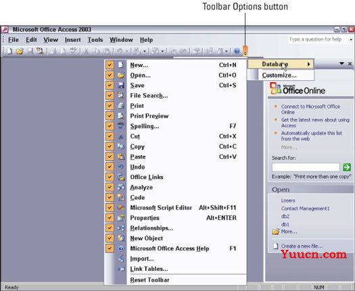
Task: Open the View menu
Action: pyautogui.click(x=51, y=40)
